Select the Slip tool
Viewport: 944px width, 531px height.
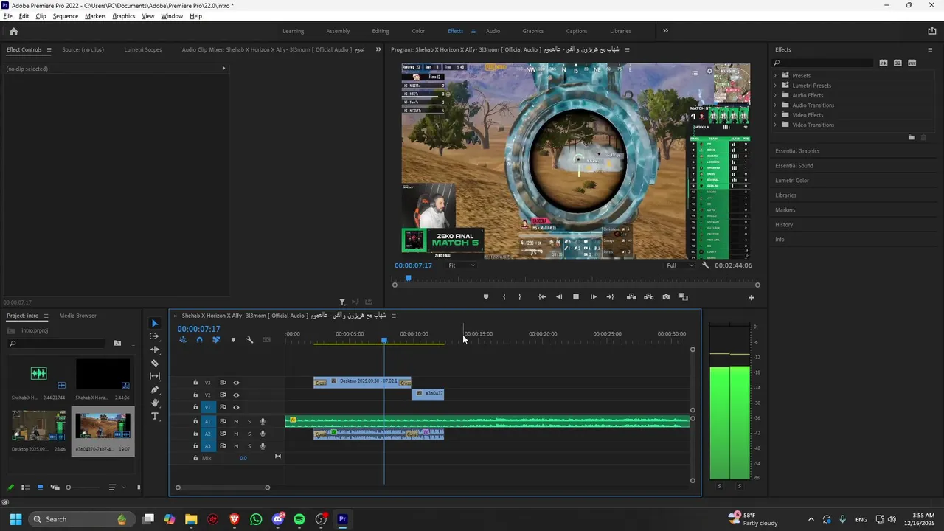click(x=155, y=376)
